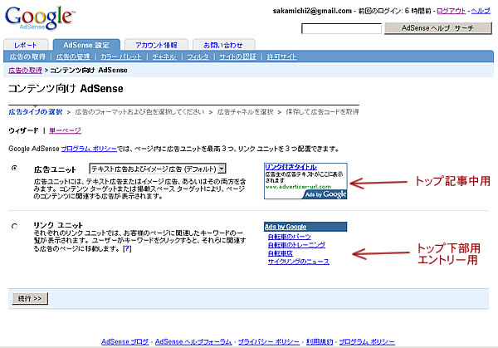This screenshot has height=348, width=498.
Task: Select the 広告の管理 submenu item
Action: (x=73, y=57)
